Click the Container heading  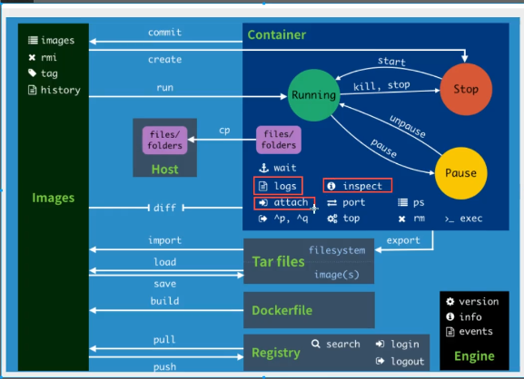click(x=277, y=34)
